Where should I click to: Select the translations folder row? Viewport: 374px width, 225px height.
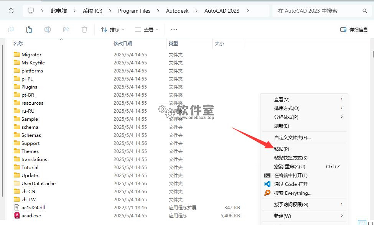[127, 159]
